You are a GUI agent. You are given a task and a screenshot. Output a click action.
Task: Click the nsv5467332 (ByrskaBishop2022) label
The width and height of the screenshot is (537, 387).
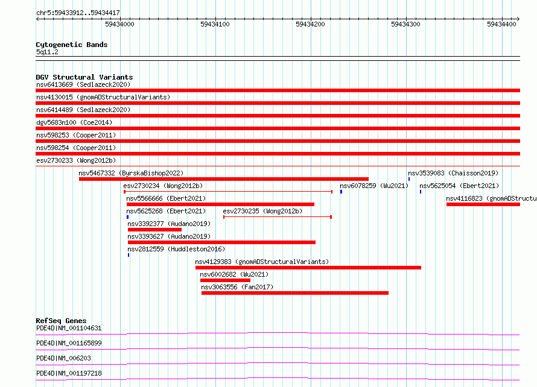click(131, 173)
